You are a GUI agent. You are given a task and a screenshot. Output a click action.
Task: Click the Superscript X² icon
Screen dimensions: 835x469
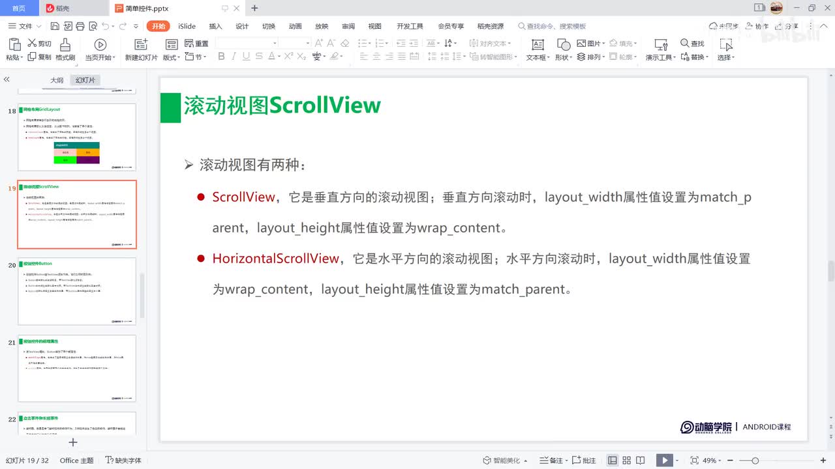(x=288, y=57)
